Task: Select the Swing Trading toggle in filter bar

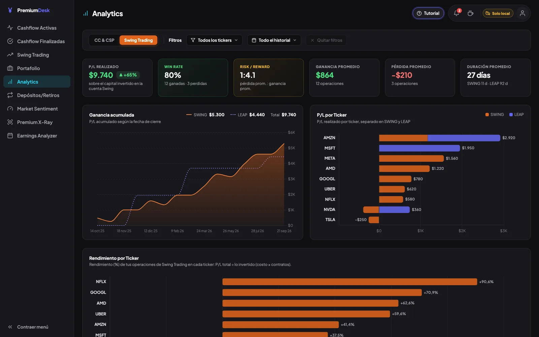Action: point(138,40)
